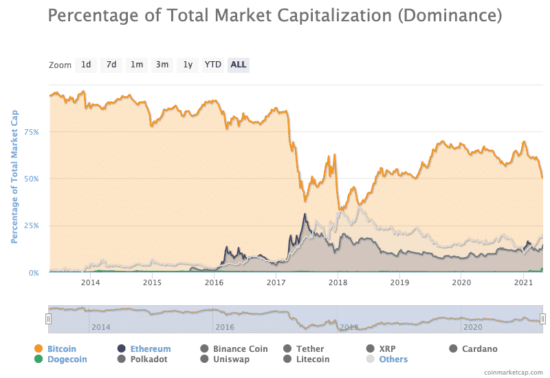Click the dark blue Ethereum legend circle
Viewport: 550px width, 378px height.
tap(122, 349)
